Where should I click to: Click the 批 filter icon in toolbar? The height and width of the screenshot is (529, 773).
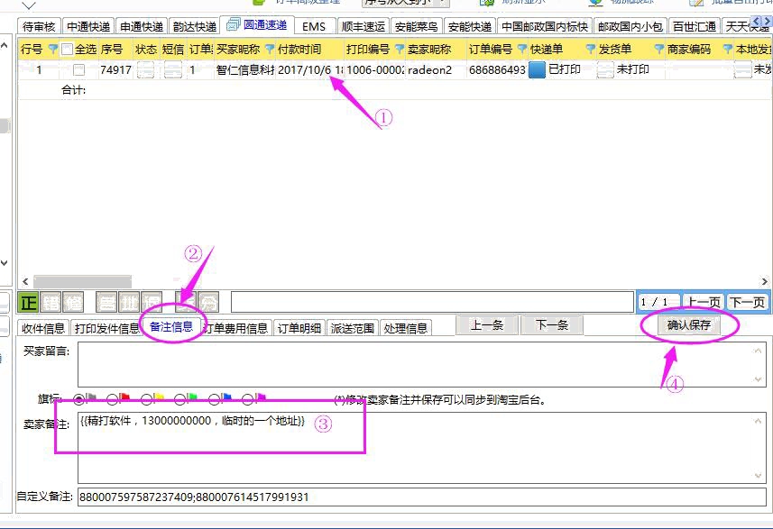130,303
